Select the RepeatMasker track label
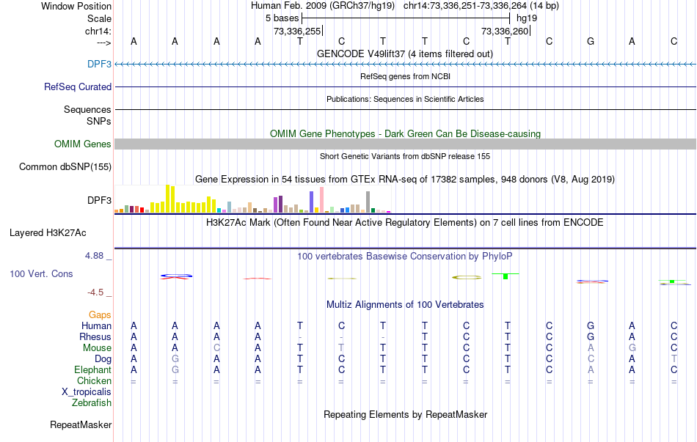Image resolution: width=697 pixels, height=442 pixels. (x=81, y=424)
